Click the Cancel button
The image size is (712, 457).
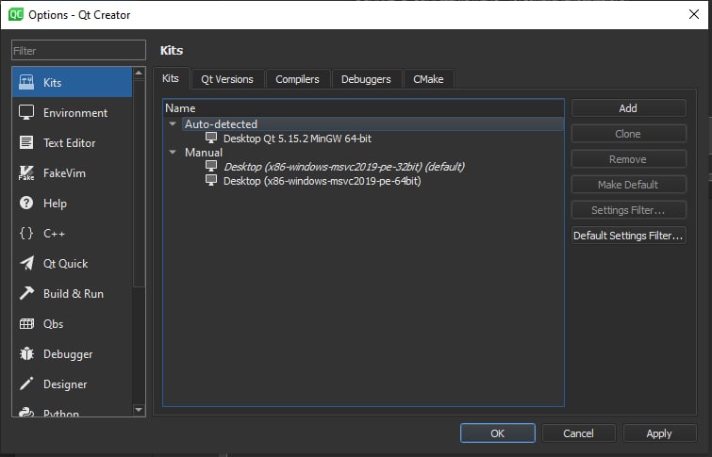coord(578,433)
